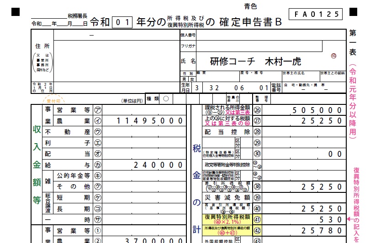
Task: Click the pink arrow beside row ㊶
Action: pyautogui.click(x=350, y=219)
